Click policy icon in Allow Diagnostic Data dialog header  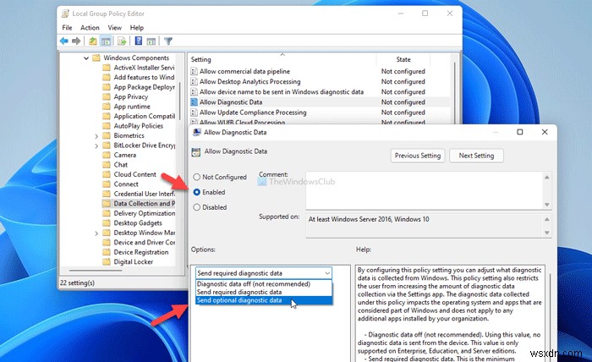click(196, 152)
